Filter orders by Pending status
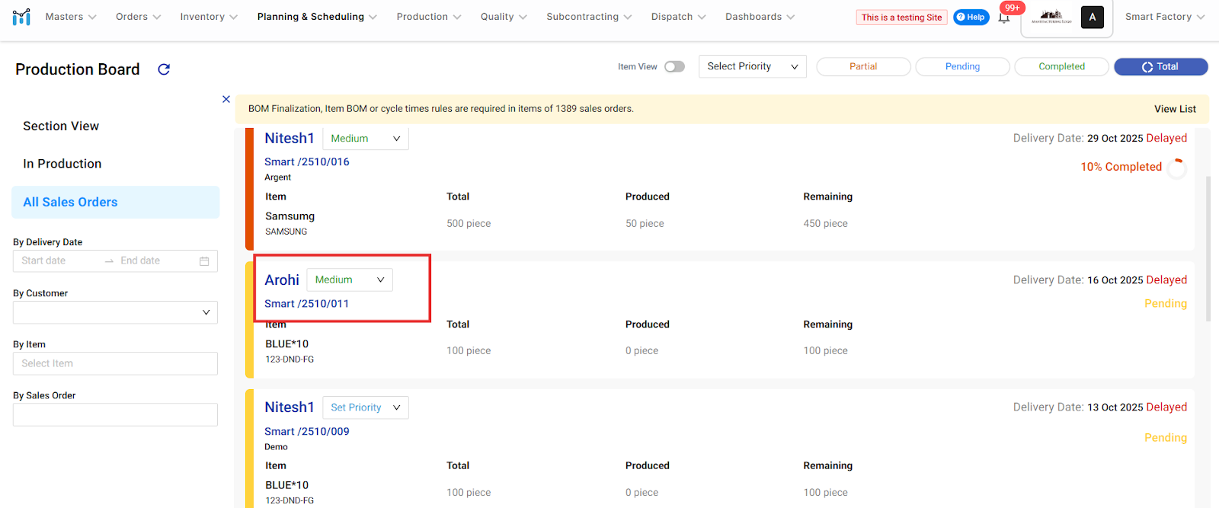Viewport: 1219px width, 508px height. [962, 67]
